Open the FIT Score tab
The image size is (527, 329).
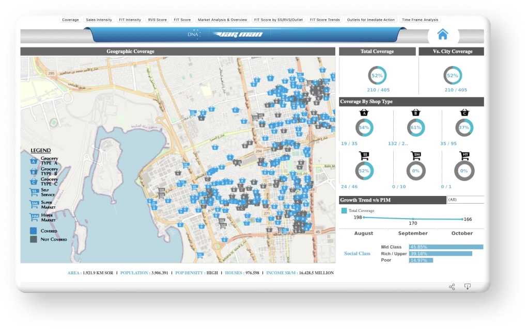point(182,20)
